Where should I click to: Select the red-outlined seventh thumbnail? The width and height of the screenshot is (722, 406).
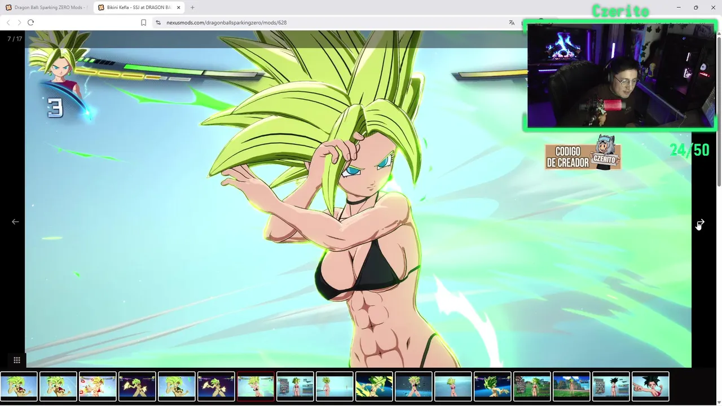256,386
